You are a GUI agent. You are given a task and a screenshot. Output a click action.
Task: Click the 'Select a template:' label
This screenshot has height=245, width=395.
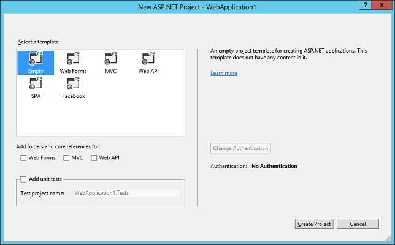[39, 42]
